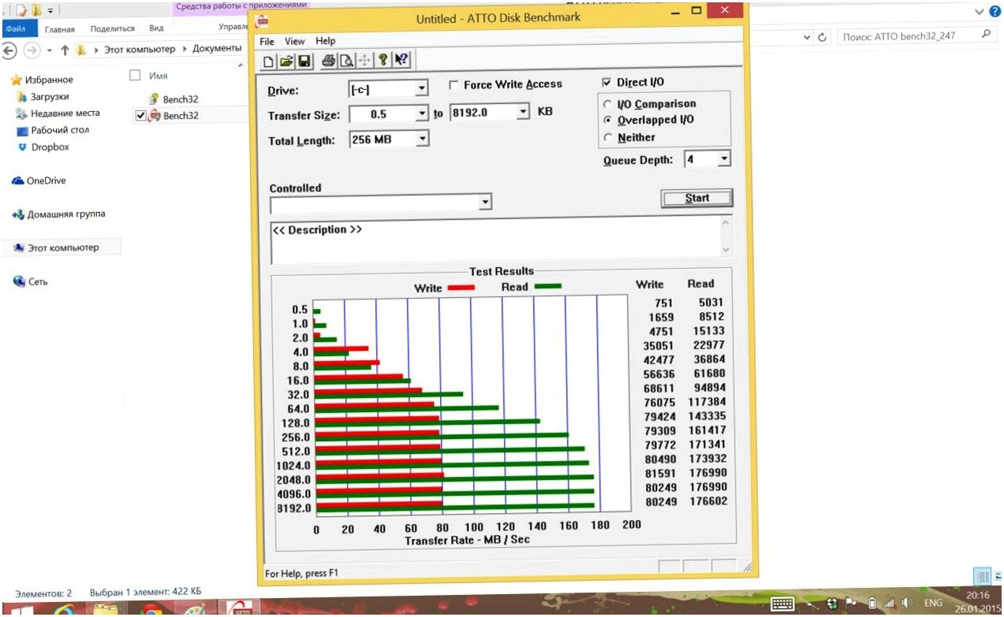Open the Drive dropdown
The image size is (1004, 617).
422,89
